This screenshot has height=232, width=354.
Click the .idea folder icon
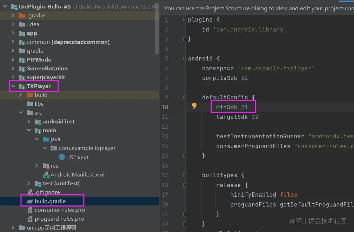tap(22, 24)
